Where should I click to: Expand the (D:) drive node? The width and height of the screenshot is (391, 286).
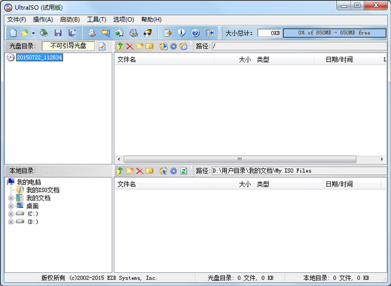pos(10,222)
